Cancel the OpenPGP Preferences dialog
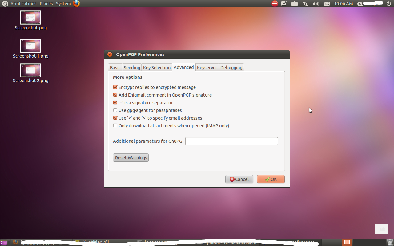 239,179
